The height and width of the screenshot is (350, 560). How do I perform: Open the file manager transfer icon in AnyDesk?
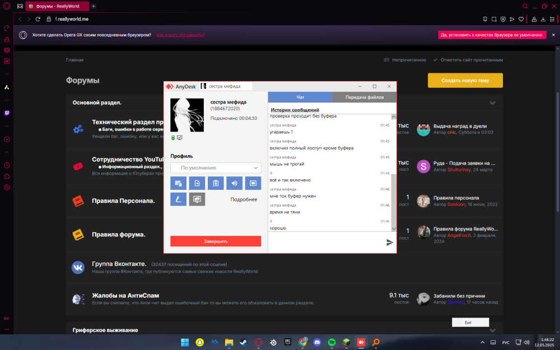click(197, 183)
